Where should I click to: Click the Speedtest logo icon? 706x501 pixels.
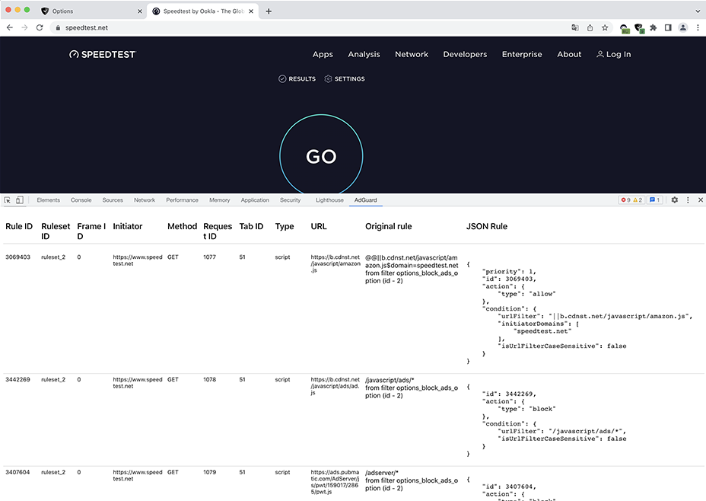[x=74, y=54]
